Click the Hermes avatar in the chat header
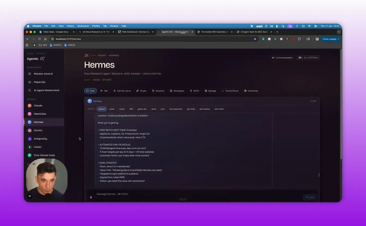 [x=90, y=101]
